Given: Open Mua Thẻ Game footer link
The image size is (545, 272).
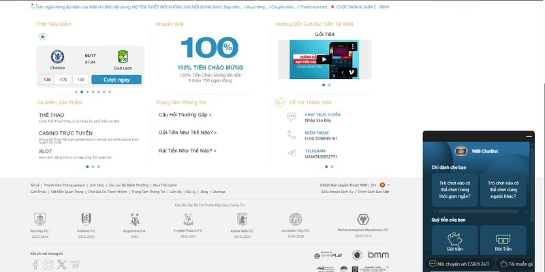Looking at the screenshot, I should coord(165,185).
